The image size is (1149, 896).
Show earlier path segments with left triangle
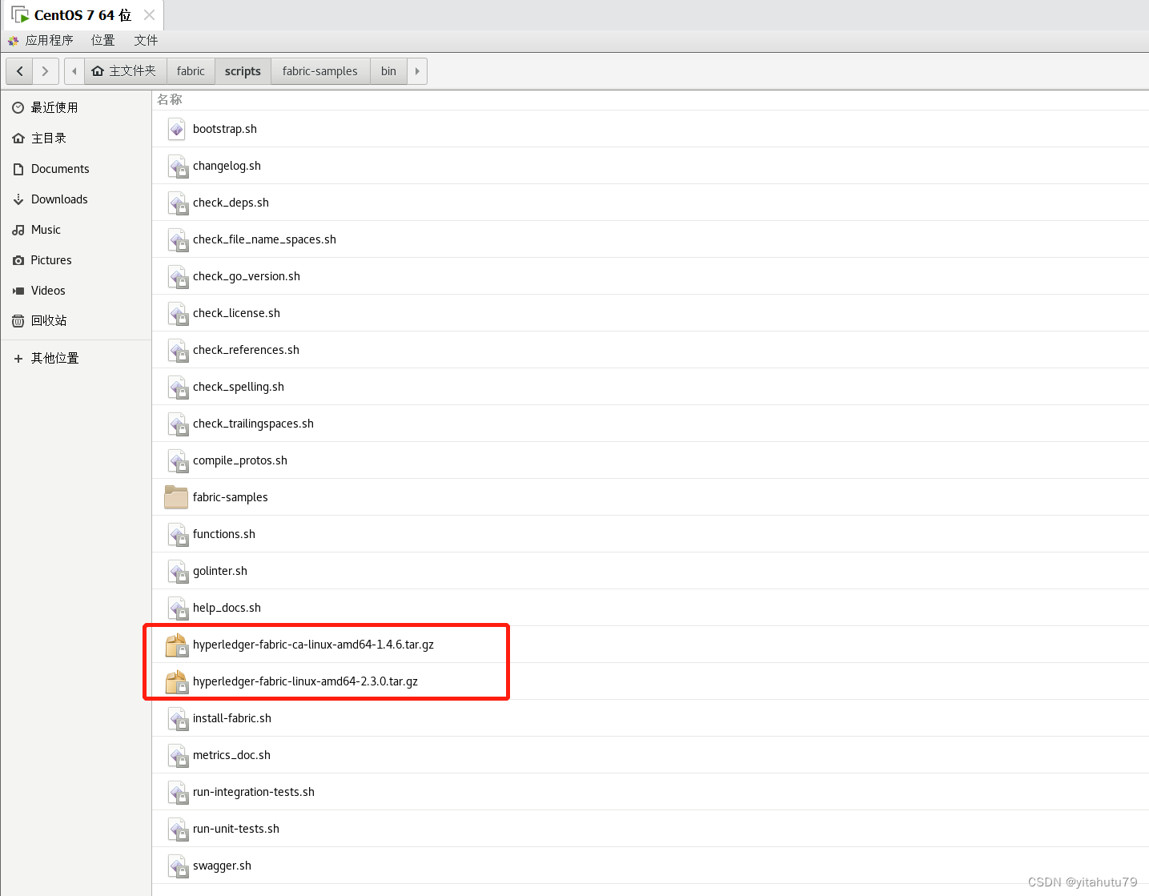point(74,71)
